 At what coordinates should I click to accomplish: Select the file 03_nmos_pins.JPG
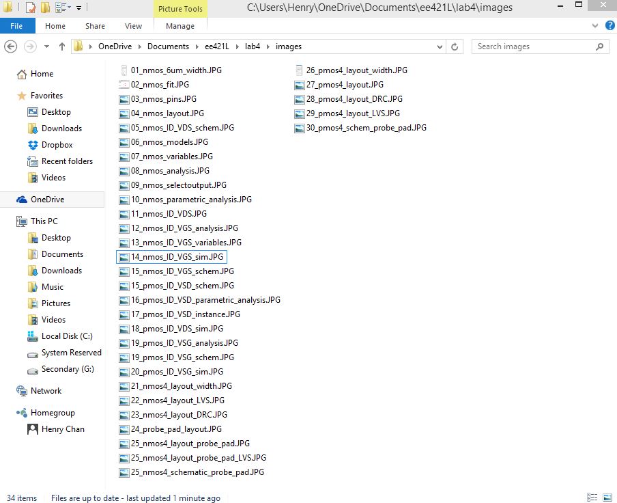(162, 99)
